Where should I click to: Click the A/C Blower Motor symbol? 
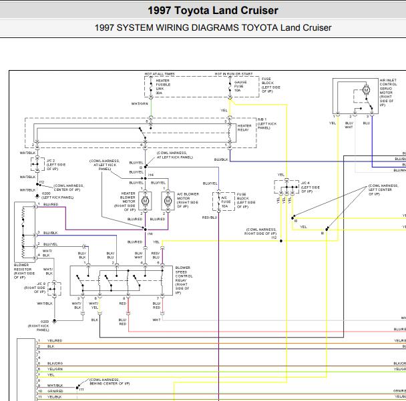pyautogui.click(x=168, y=201)
